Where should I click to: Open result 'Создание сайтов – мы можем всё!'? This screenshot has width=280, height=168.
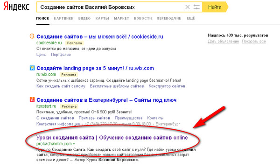100,36
